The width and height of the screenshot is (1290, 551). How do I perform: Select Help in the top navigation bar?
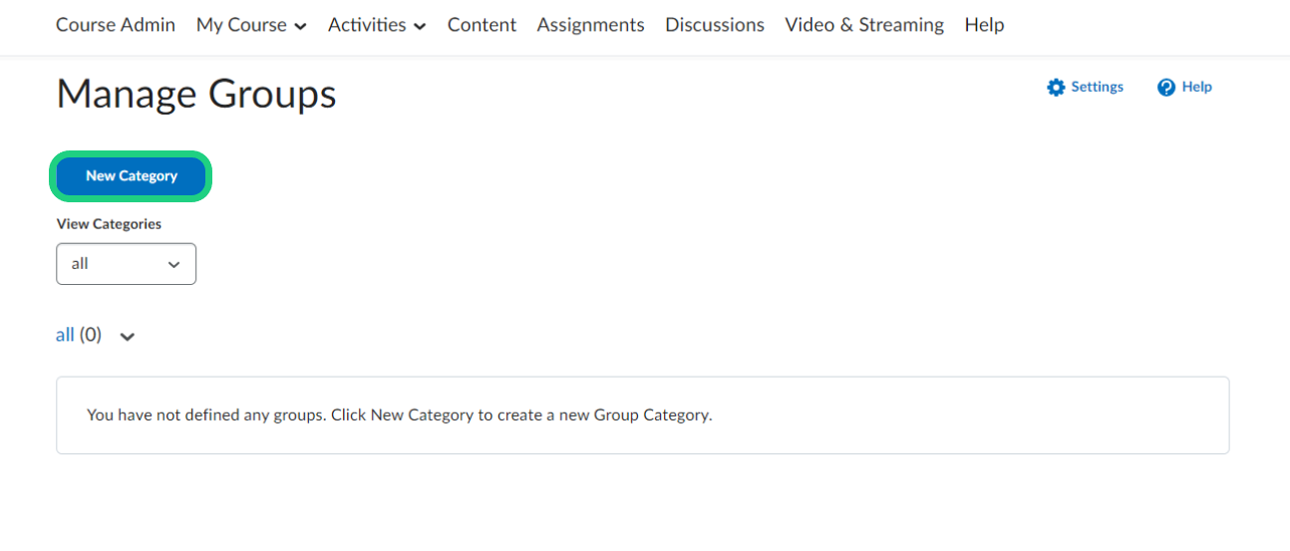click(x=984, y=25)
